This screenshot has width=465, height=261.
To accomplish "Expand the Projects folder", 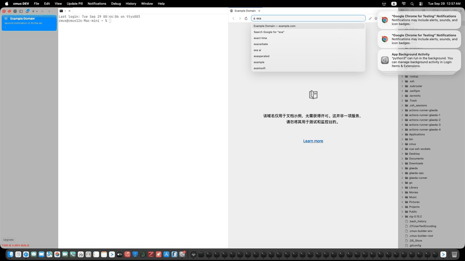I will tap(403, 207).
